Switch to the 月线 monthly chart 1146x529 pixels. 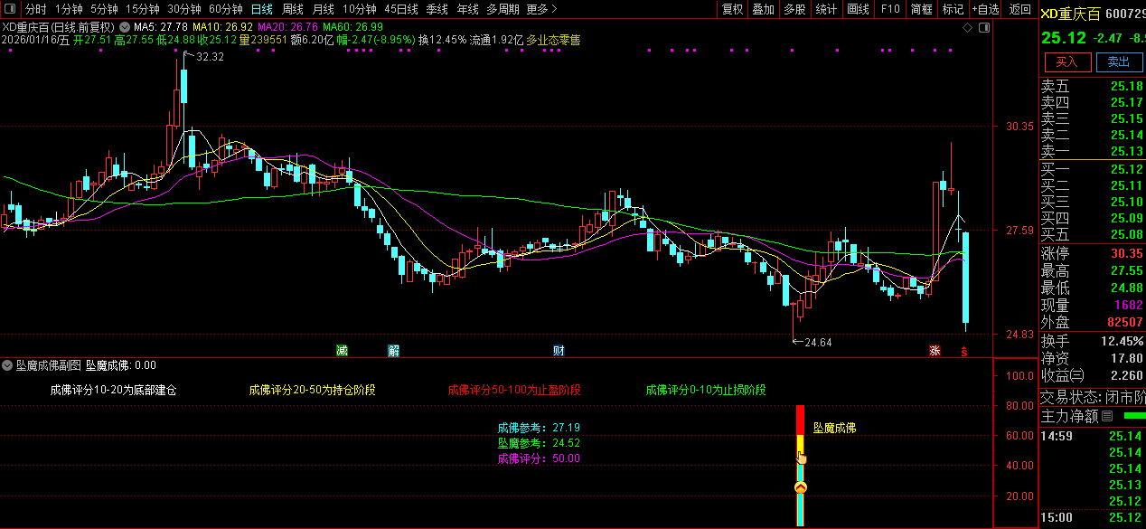tap(323, 9)
